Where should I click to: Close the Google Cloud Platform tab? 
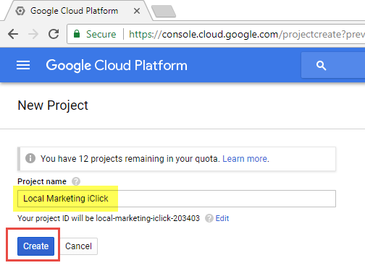(137, 11)
